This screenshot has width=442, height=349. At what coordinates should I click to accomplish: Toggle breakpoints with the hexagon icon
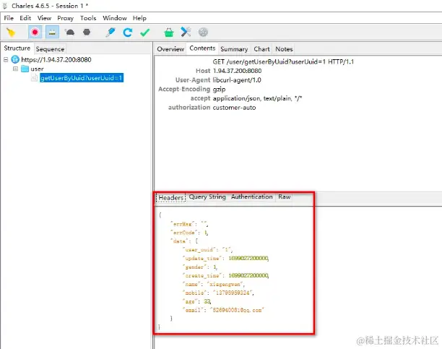point(87,33)
